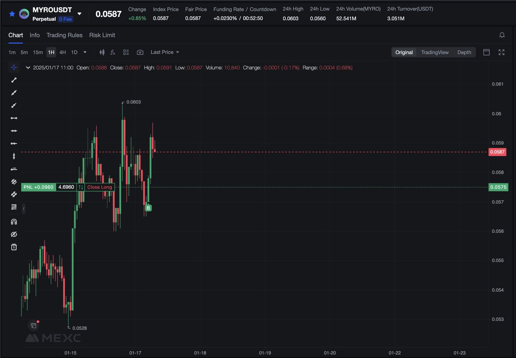Select the Original chart view
Screen dimensions: 516x358
[404, 52]
